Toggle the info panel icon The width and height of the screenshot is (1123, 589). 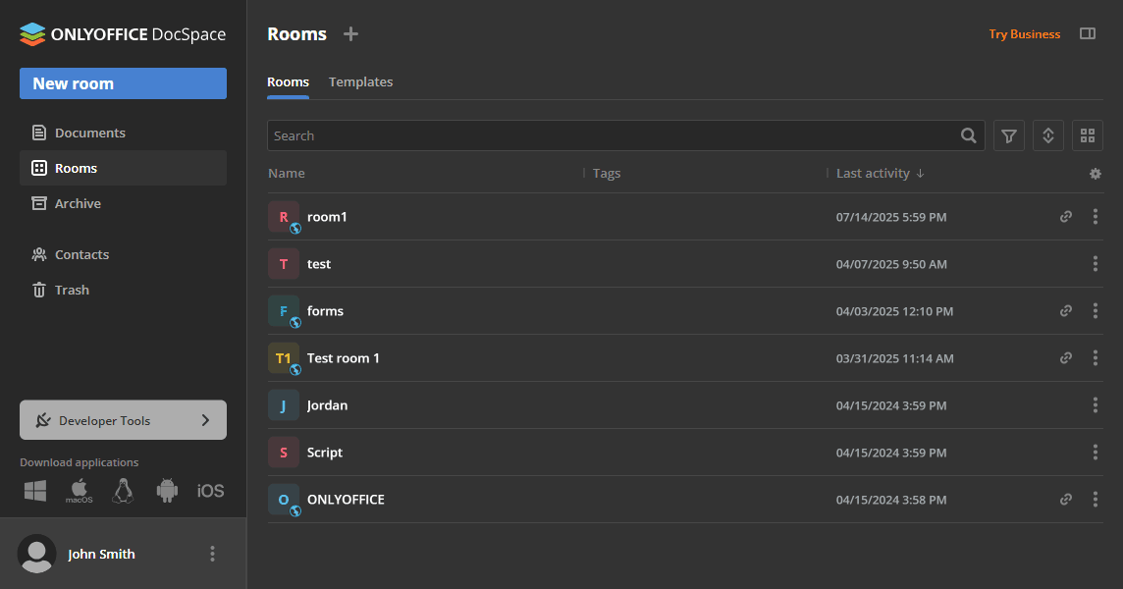tap(1088, 33)
